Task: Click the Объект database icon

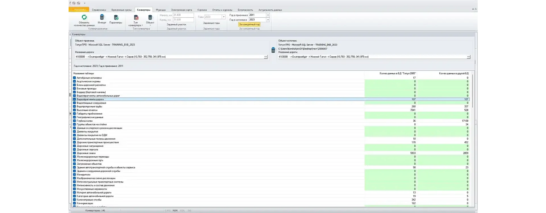Action: click(150, 17)
